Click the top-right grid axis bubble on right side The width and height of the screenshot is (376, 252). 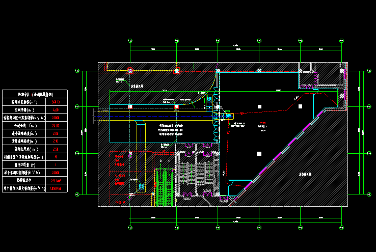(369, 71)
